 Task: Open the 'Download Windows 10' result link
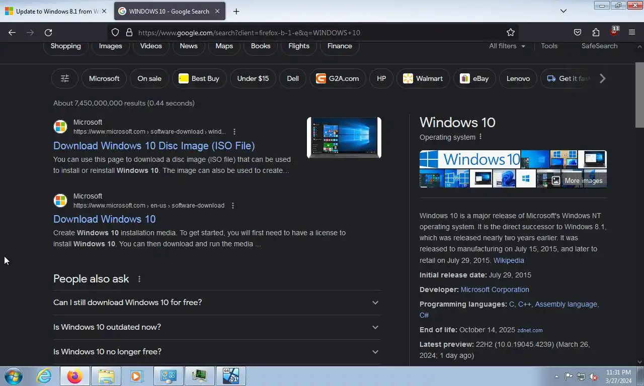[x=104, y=219]
